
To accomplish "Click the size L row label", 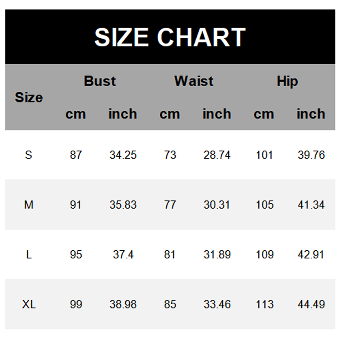I will 28,255.
